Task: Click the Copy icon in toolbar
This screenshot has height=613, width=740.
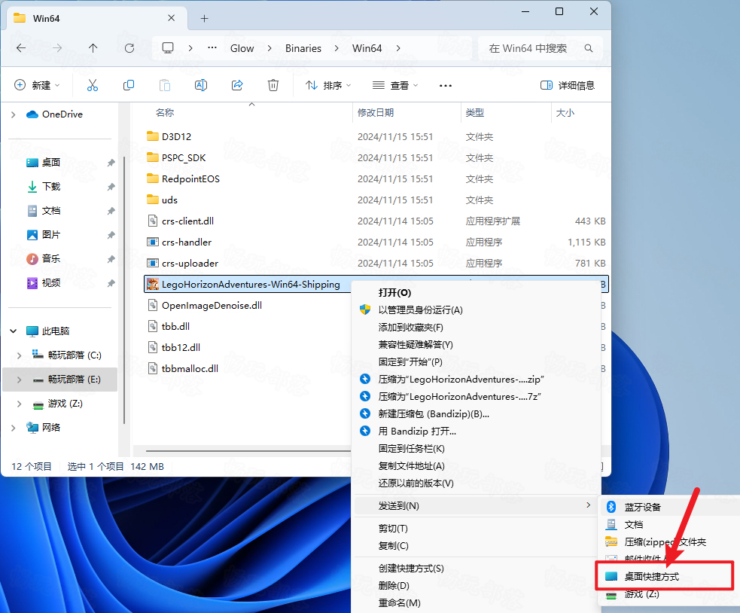Action: coord(129,86)
